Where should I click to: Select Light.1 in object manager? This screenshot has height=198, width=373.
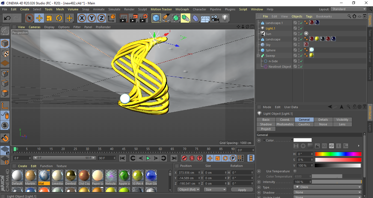click(270, 28)
